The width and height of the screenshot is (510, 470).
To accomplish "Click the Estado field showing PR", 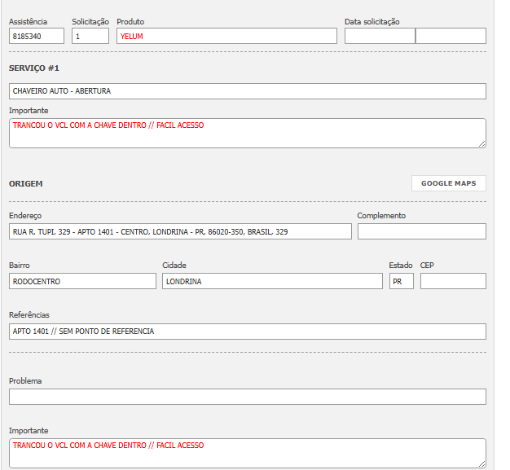I will (401, 281).
